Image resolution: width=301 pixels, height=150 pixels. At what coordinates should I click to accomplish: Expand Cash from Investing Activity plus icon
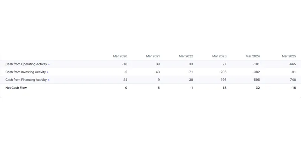point(48,72)
